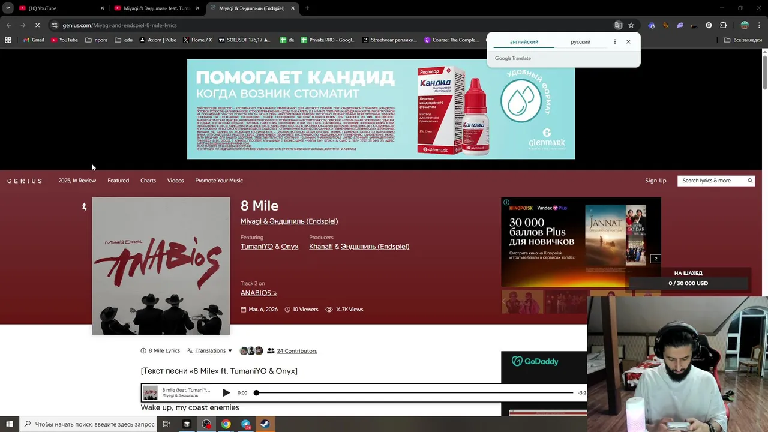Open the YouTube bookmark
This screenshot has height=432, width=768.
click(x=64, y=40)
